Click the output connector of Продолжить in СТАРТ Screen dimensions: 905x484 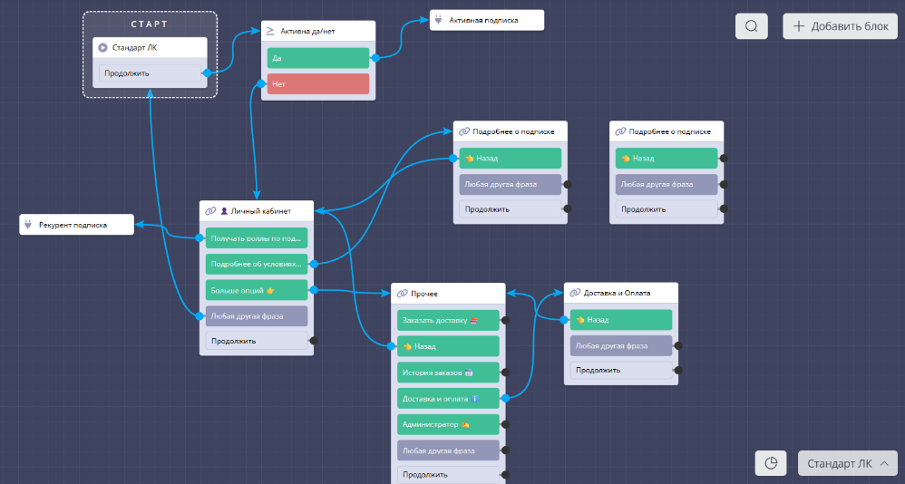tap(207, 73)
